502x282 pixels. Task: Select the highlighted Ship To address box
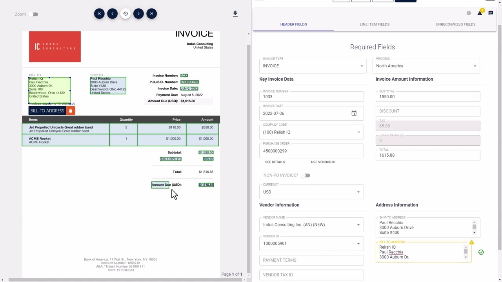click(108, 85)
